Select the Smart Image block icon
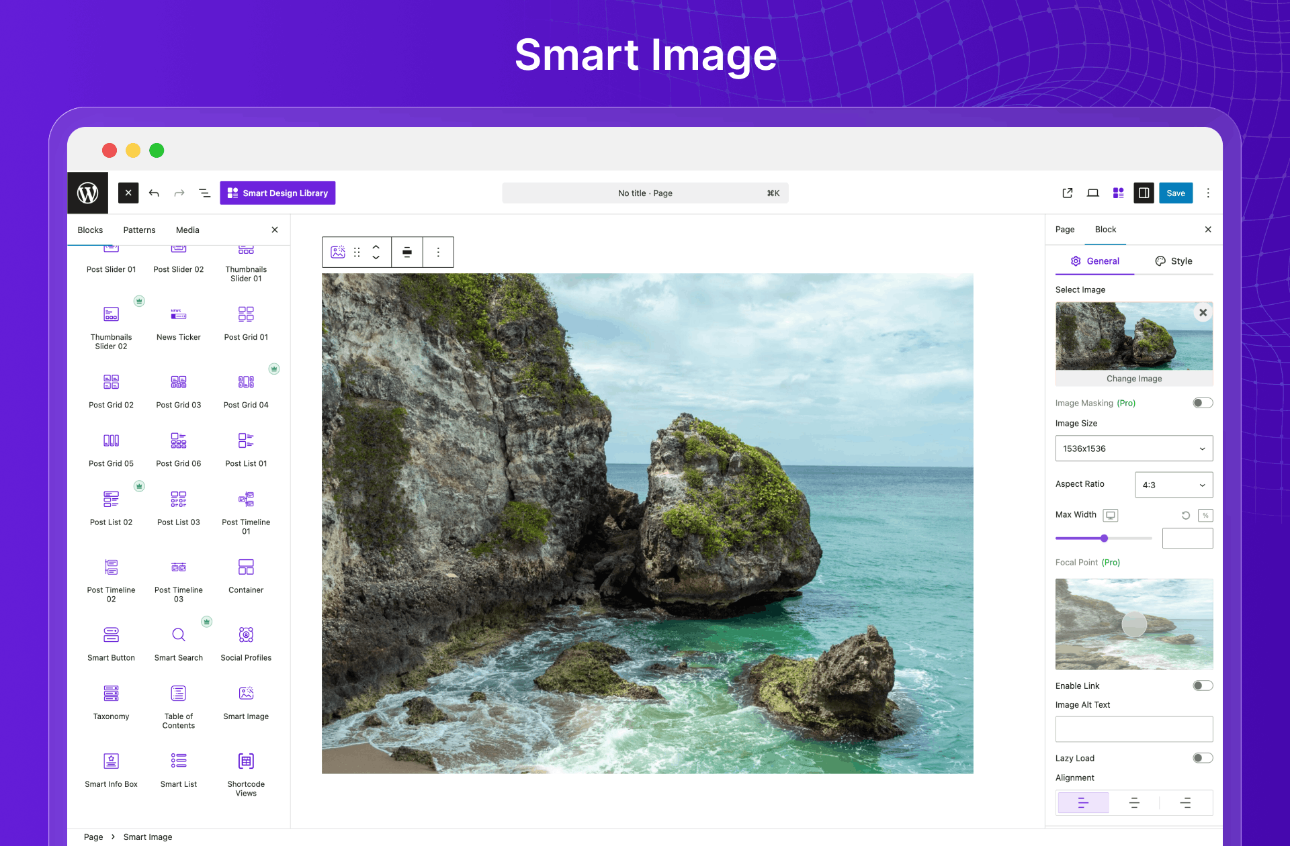 pyautogui.click(x=246, y=694)
